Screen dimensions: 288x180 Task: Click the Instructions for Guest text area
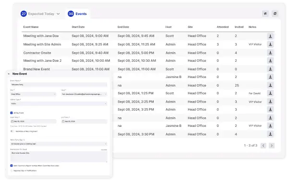point(59,157)
